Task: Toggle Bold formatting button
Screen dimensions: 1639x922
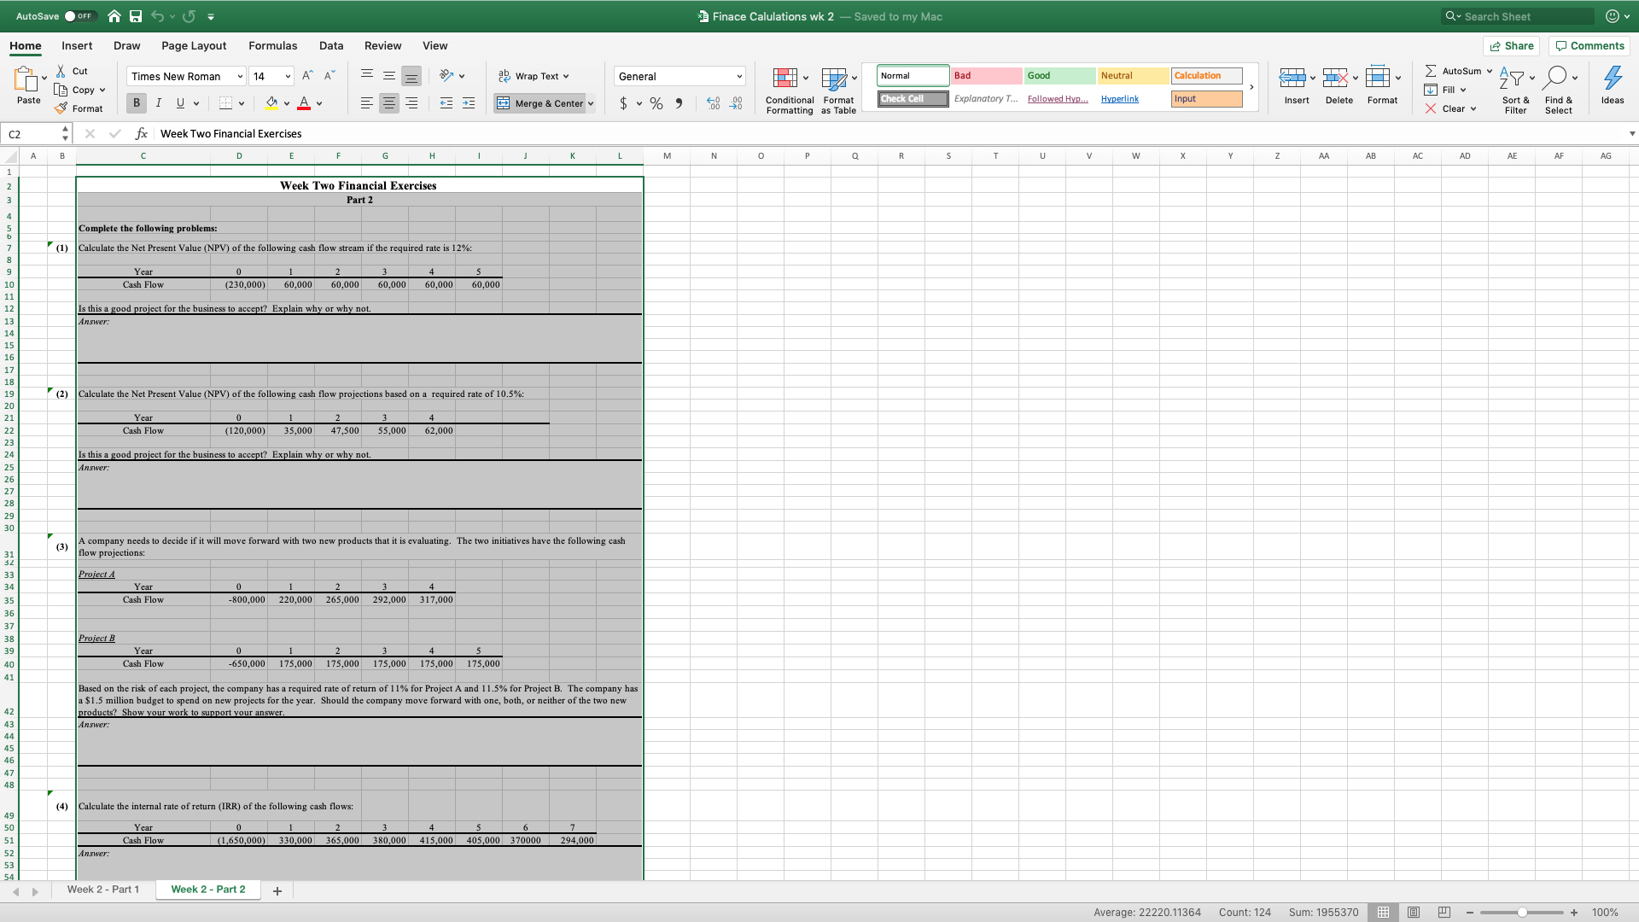Action: (x=136, y=103)
